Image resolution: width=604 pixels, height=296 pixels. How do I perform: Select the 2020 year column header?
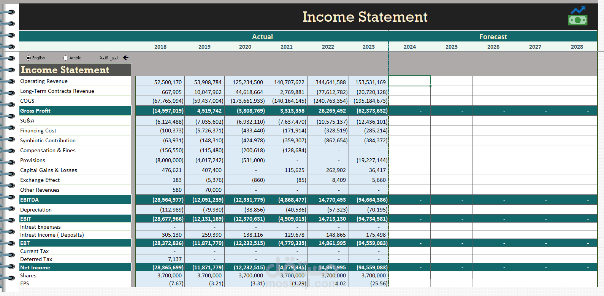(245, 47)
